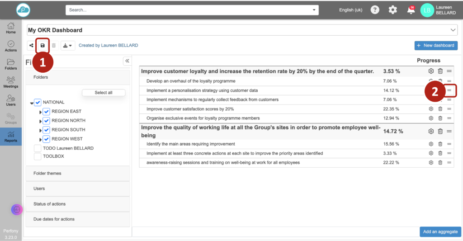This screenshot has width=463, height=241.
Task: Click the save dashboard icon
Action: [43, 46]
